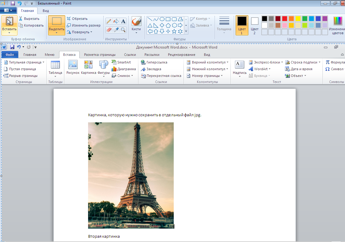
Task: Switch to Word's Рассылки tab
Action: click(x=152, y=55)
